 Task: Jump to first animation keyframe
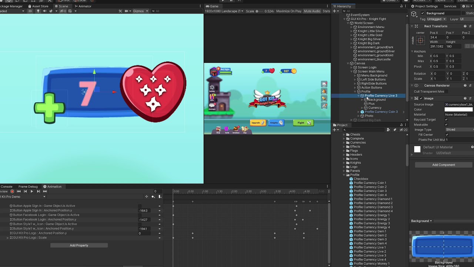tap(19, 191)
